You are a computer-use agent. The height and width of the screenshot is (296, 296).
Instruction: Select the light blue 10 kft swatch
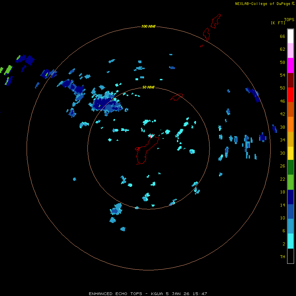(x=290, y=226)
